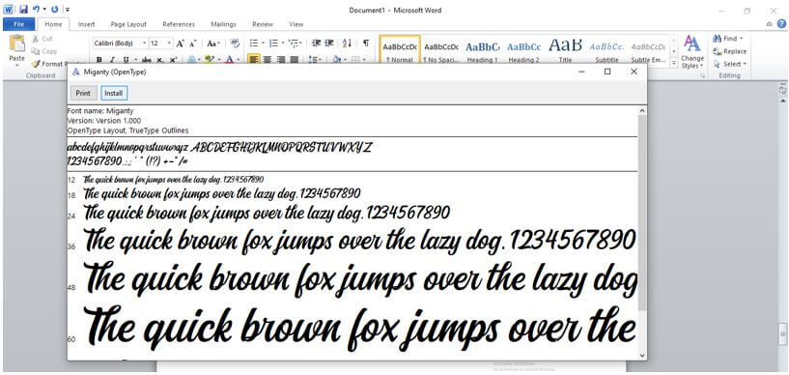Image resolution: width=789 pixels, height=375 pixels.
Task: Click the Decrease Indent icon
Action: (x=316, y=43)
